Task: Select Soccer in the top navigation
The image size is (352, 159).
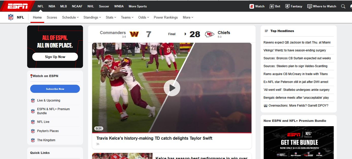Action: pyautogui.click(x=104, y=6)
